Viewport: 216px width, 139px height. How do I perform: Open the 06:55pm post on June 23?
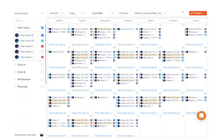[82, 97]
